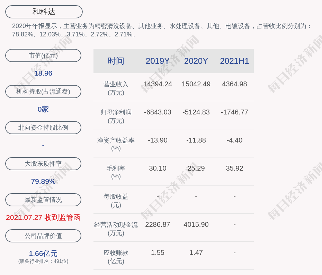The width and height of the screenshot is (322, 275).
Task: Select the 净资产收益率(%) row label
Action: (x=116, y=144)
